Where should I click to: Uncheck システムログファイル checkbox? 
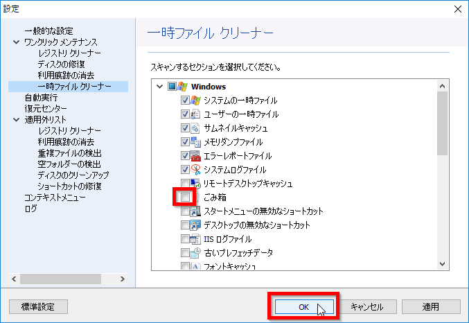click(x=185, y=170)
